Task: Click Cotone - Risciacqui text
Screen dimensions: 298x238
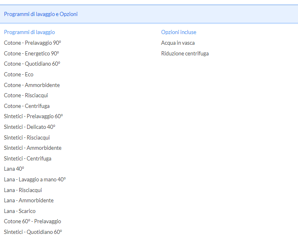Action: 26,95
